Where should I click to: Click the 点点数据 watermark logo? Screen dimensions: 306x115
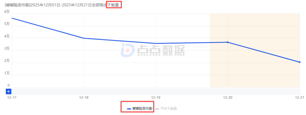(x=153, y=51)
